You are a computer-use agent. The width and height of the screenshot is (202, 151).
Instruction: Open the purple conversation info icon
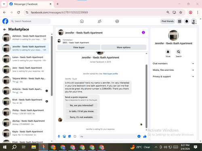tap(143, 33)
